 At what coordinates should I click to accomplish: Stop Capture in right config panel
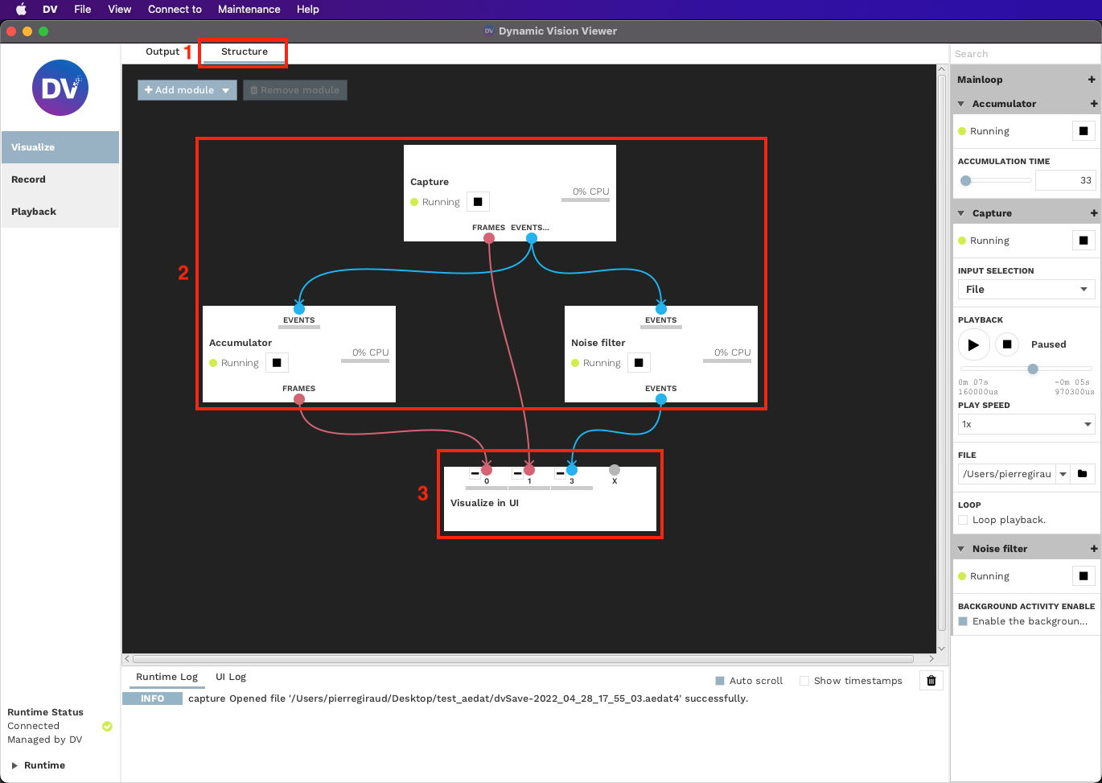pos(1083,241)
